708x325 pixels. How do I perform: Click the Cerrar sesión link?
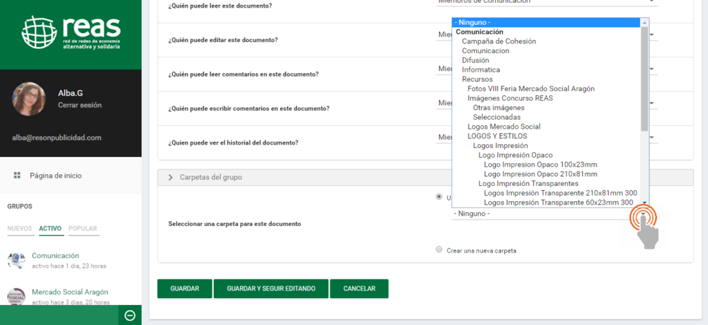click(x=80, y=105)
